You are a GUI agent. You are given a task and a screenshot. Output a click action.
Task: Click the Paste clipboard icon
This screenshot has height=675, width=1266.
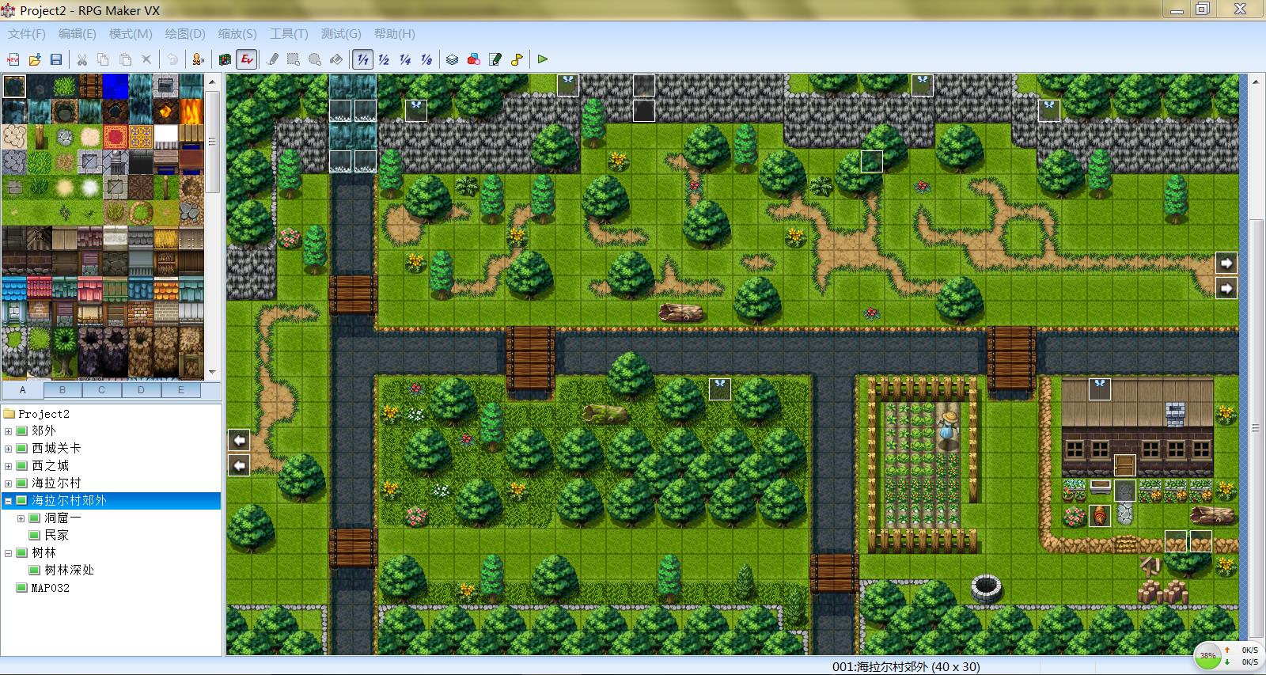coord(125,59)
